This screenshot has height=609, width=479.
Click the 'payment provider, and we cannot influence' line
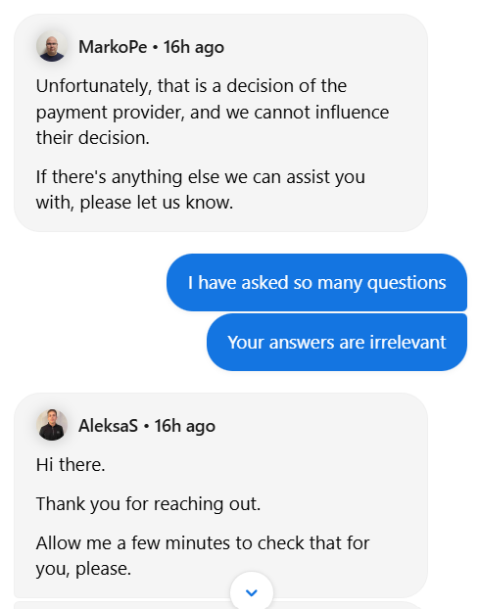click(x=213, y=113)
